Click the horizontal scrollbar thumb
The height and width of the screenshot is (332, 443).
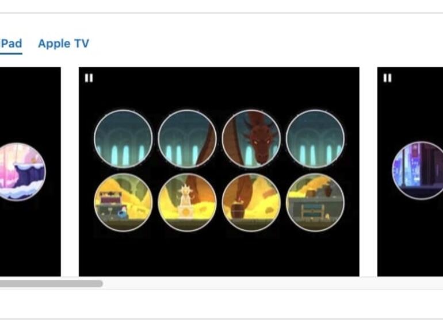pyautogui.click(x=51, y=284)
